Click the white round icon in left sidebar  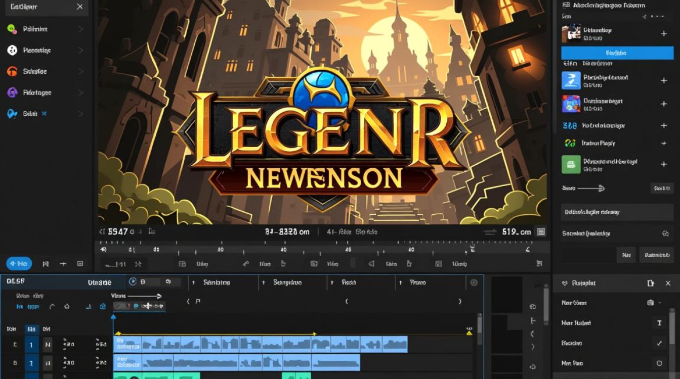point(12,50)
